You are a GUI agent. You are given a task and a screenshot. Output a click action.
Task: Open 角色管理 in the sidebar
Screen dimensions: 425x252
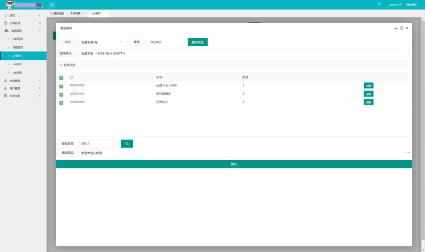(x=18, y=47)
